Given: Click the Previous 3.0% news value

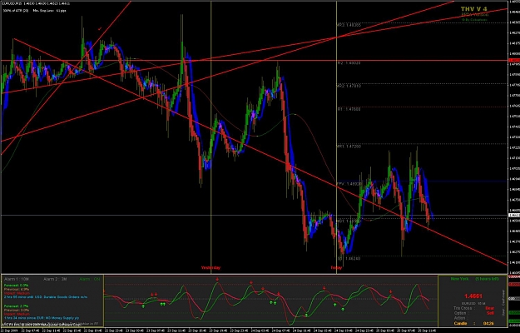Looking at the screenshot, I should (17, 310).
